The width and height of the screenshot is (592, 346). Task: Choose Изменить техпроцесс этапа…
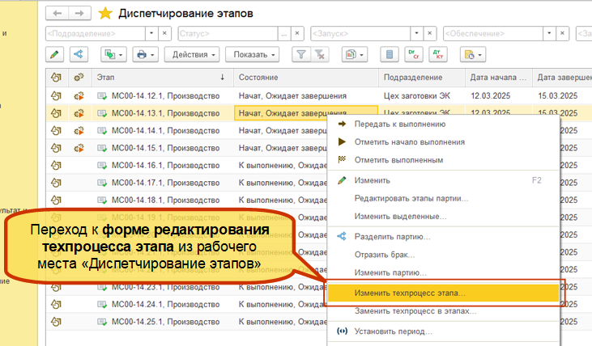(443, 293)
